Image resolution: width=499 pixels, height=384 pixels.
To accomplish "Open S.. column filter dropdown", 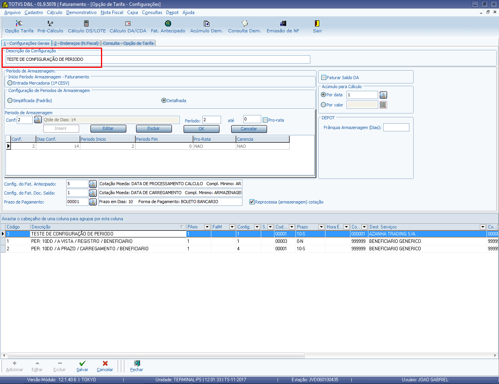I will click(x=270, y=227).
